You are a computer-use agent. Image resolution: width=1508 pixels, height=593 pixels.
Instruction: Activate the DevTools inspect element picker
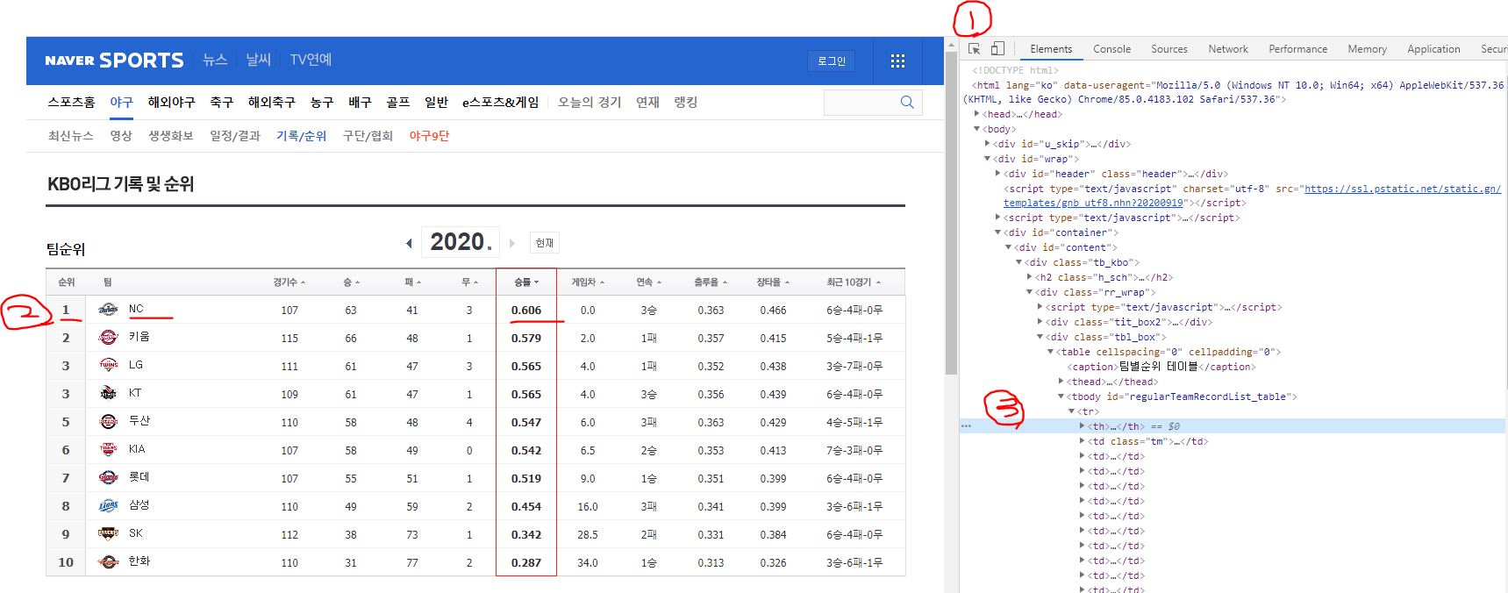click(974, 49)
